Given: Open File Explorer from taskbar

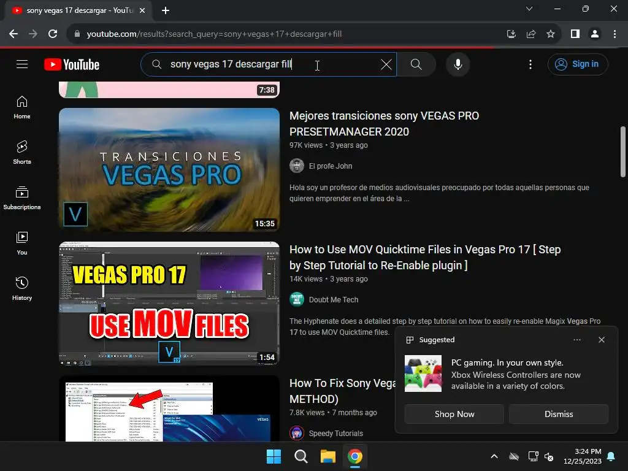Looking at the screenshot, I should 327,456.
